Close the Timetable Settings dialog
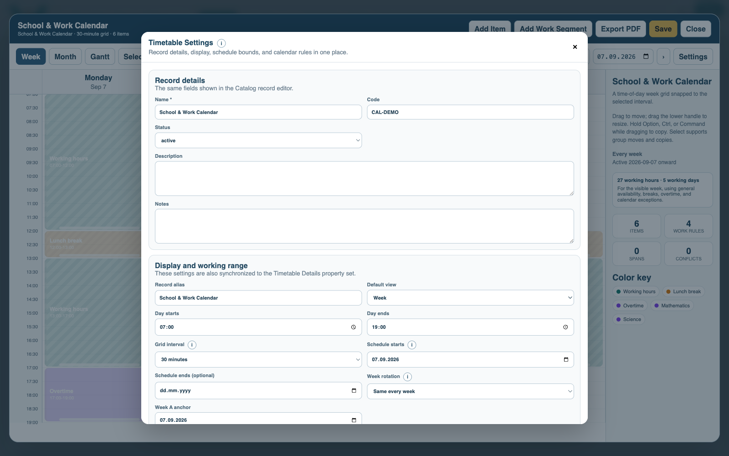 pyautogui.click(x=575, y=47)
